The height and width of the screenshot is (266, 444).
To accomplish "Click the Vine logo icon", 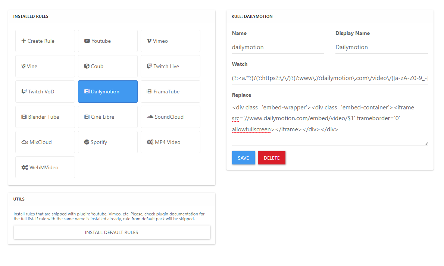I will 24,66.
